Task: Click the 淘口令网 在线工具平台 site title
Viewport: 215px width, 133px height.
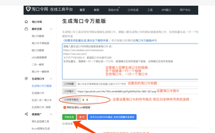Action: click(52, 9)
